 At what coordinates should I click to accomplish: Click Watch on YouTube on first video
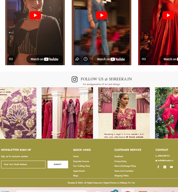(x=44, y=59)
